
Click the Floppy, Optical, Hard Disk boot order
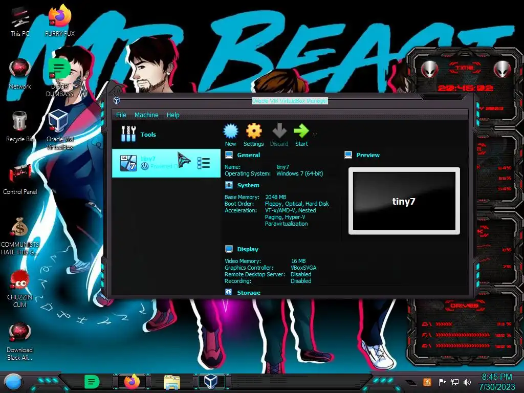pyautogui.click(x=297, y=204)
